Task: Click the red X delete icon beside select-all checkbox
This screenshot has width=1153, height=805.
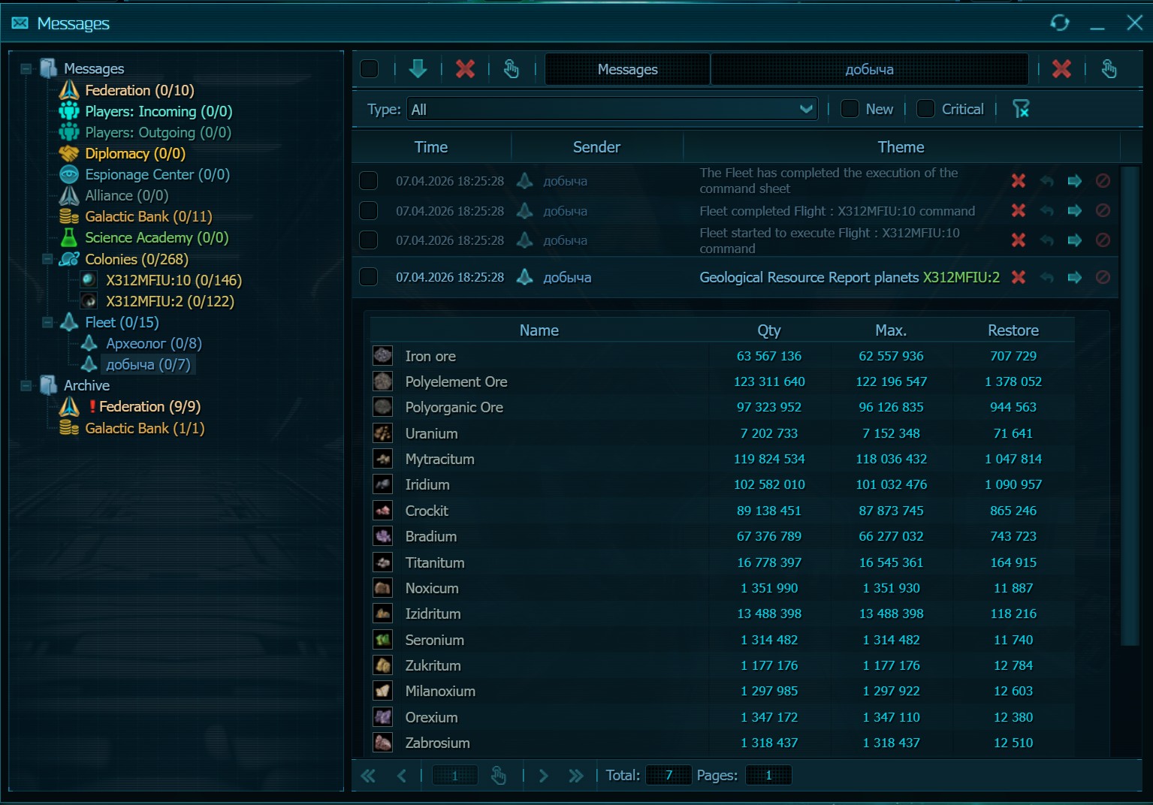Action: (465, 69)
